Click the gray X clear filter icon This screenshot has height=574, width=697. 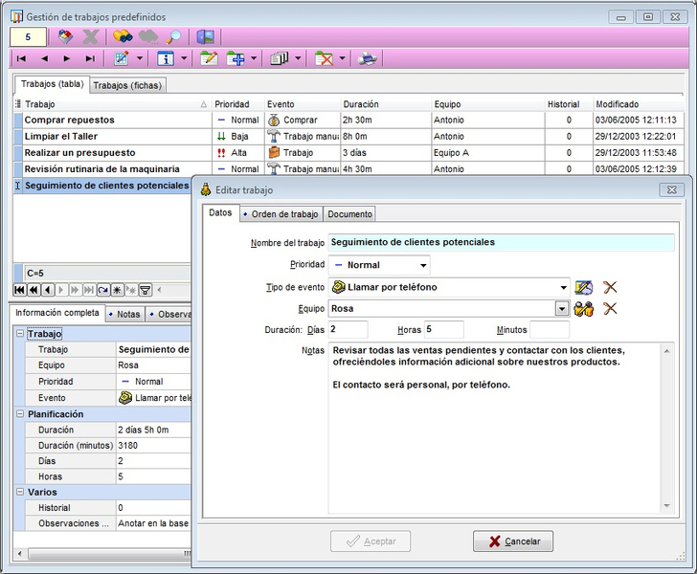coord(90,36)
